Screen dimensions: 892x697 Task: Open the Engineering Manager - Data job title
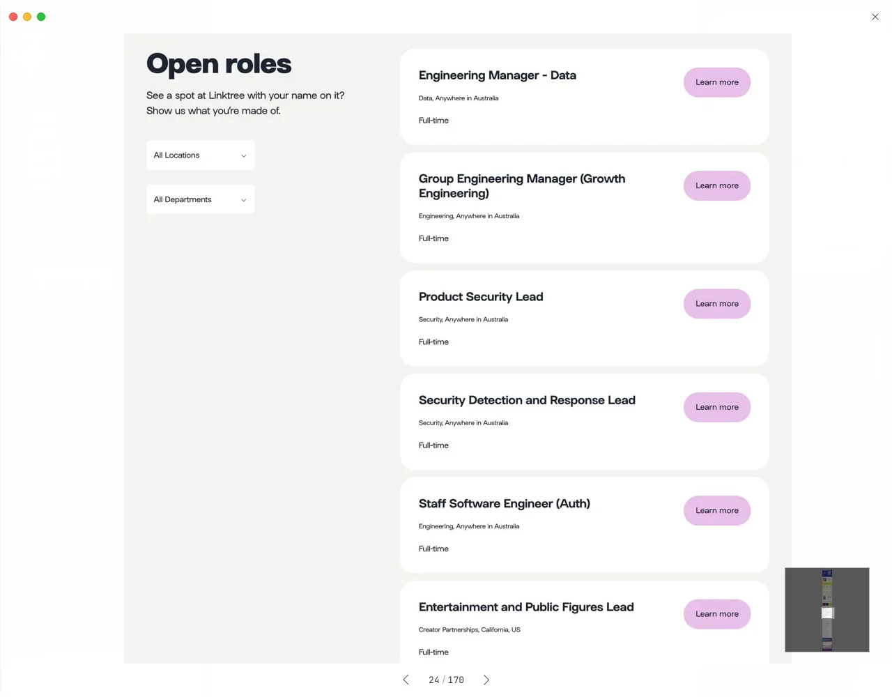tap(497, 75)
